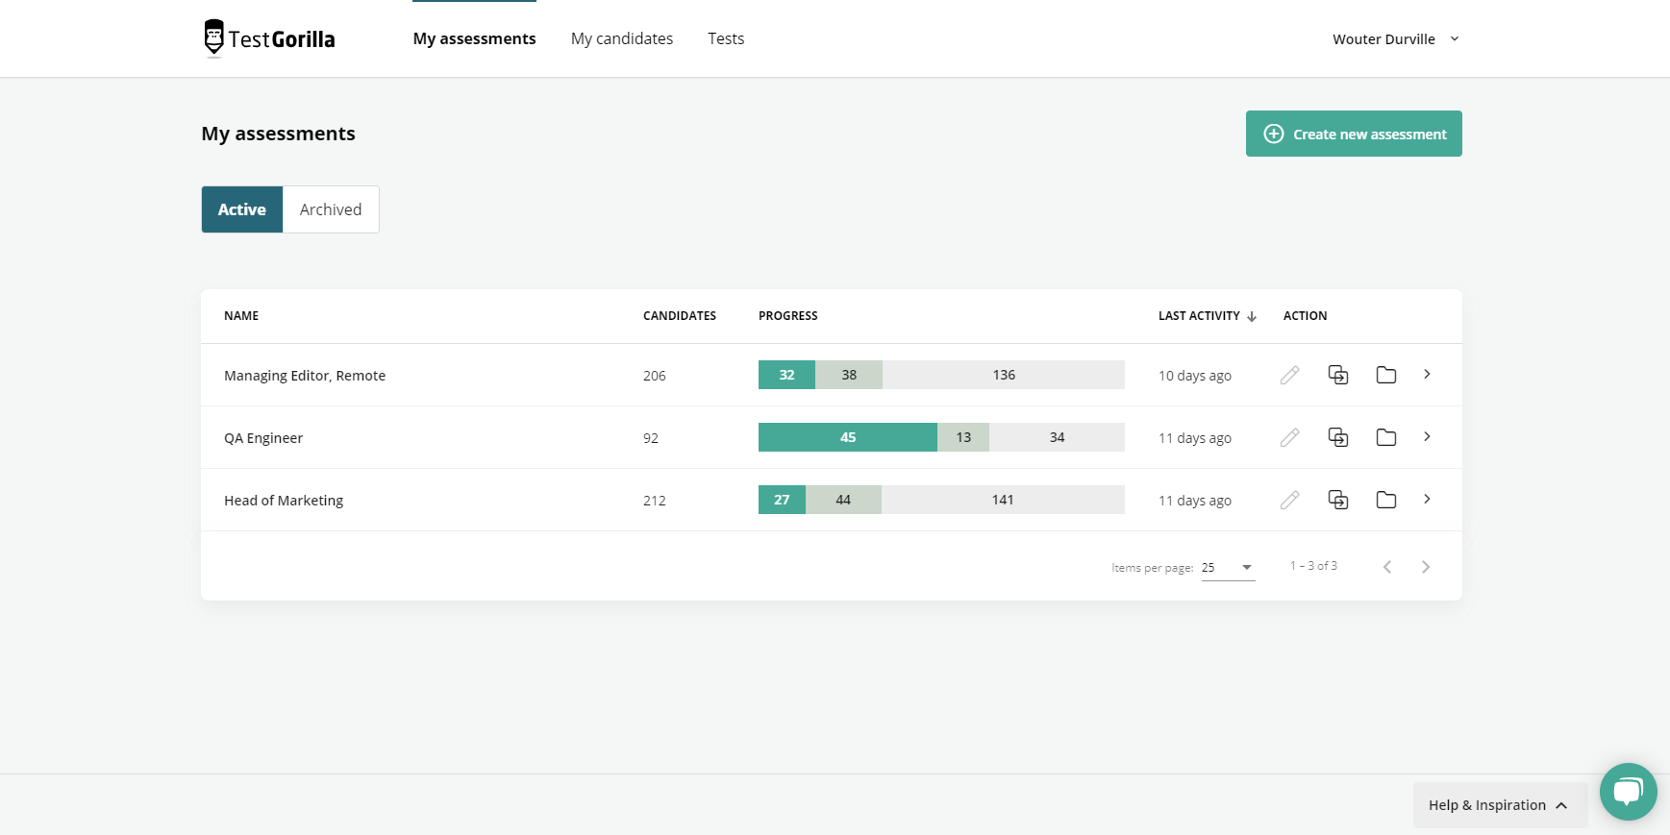Archive the Head of Marketing assessment
The height and width of the screenshot is (835, 1670).
pos(1385,500)
